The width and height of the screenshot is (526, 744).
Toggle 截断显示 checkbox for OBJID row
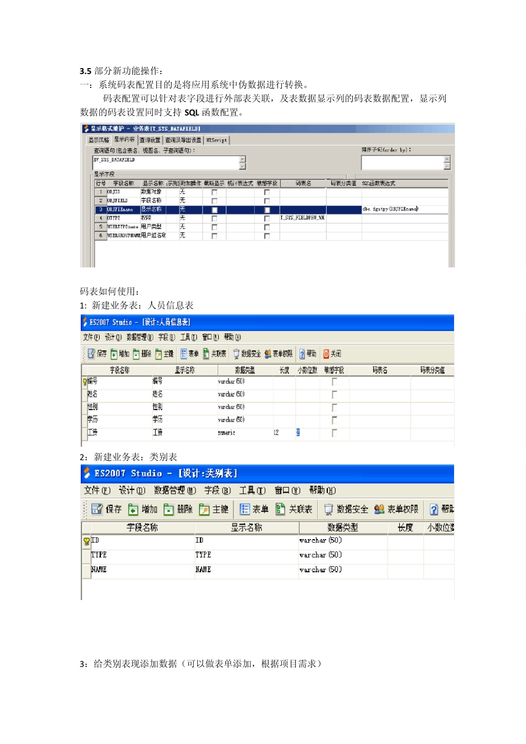(214, 192)
